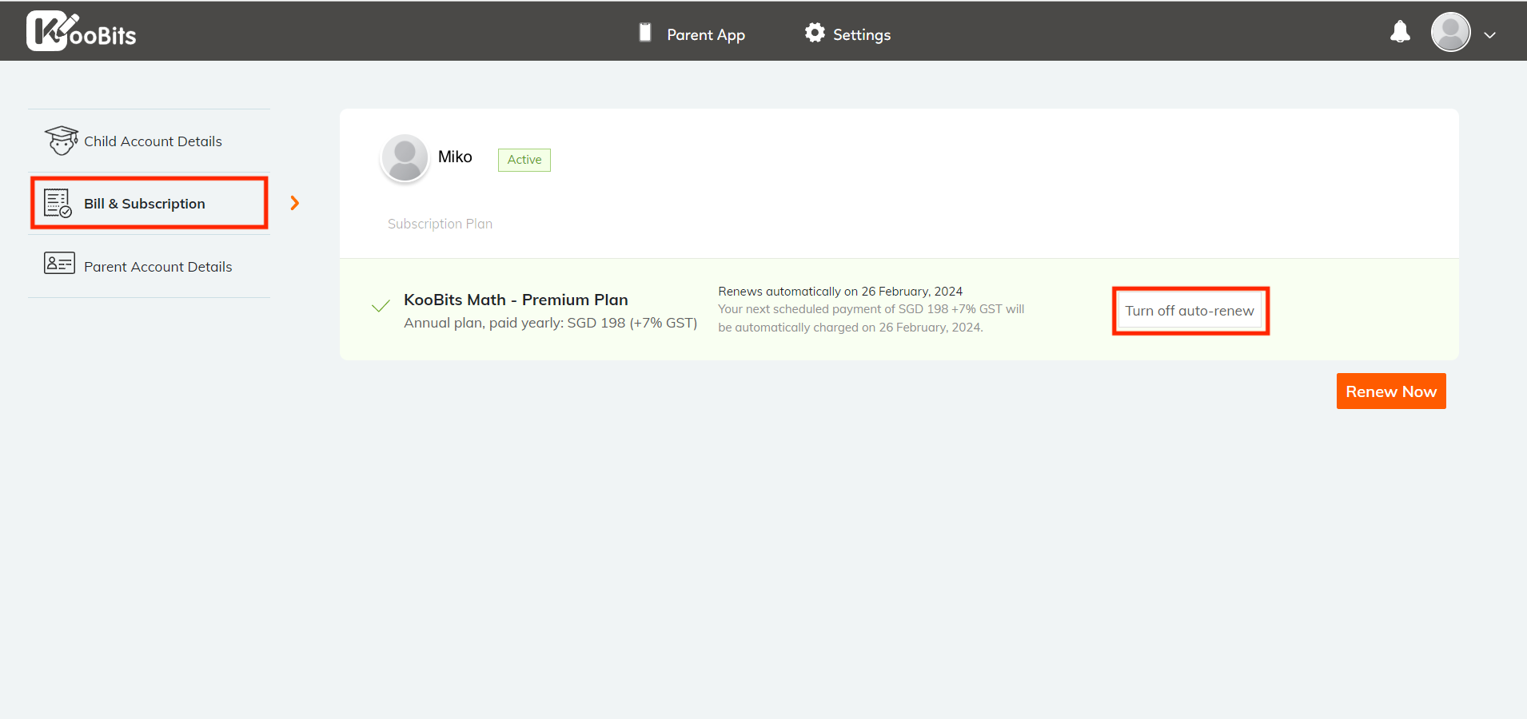Open the Settings menu item
Viewport: 1527px width, 719px height.
[x=862, y=34]
